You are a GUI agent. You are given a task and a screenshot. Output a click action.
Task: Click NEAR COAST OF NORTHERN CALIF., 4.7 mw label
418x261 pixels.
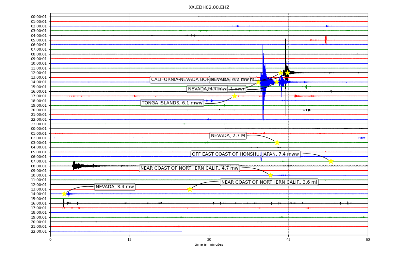point(189,168)
